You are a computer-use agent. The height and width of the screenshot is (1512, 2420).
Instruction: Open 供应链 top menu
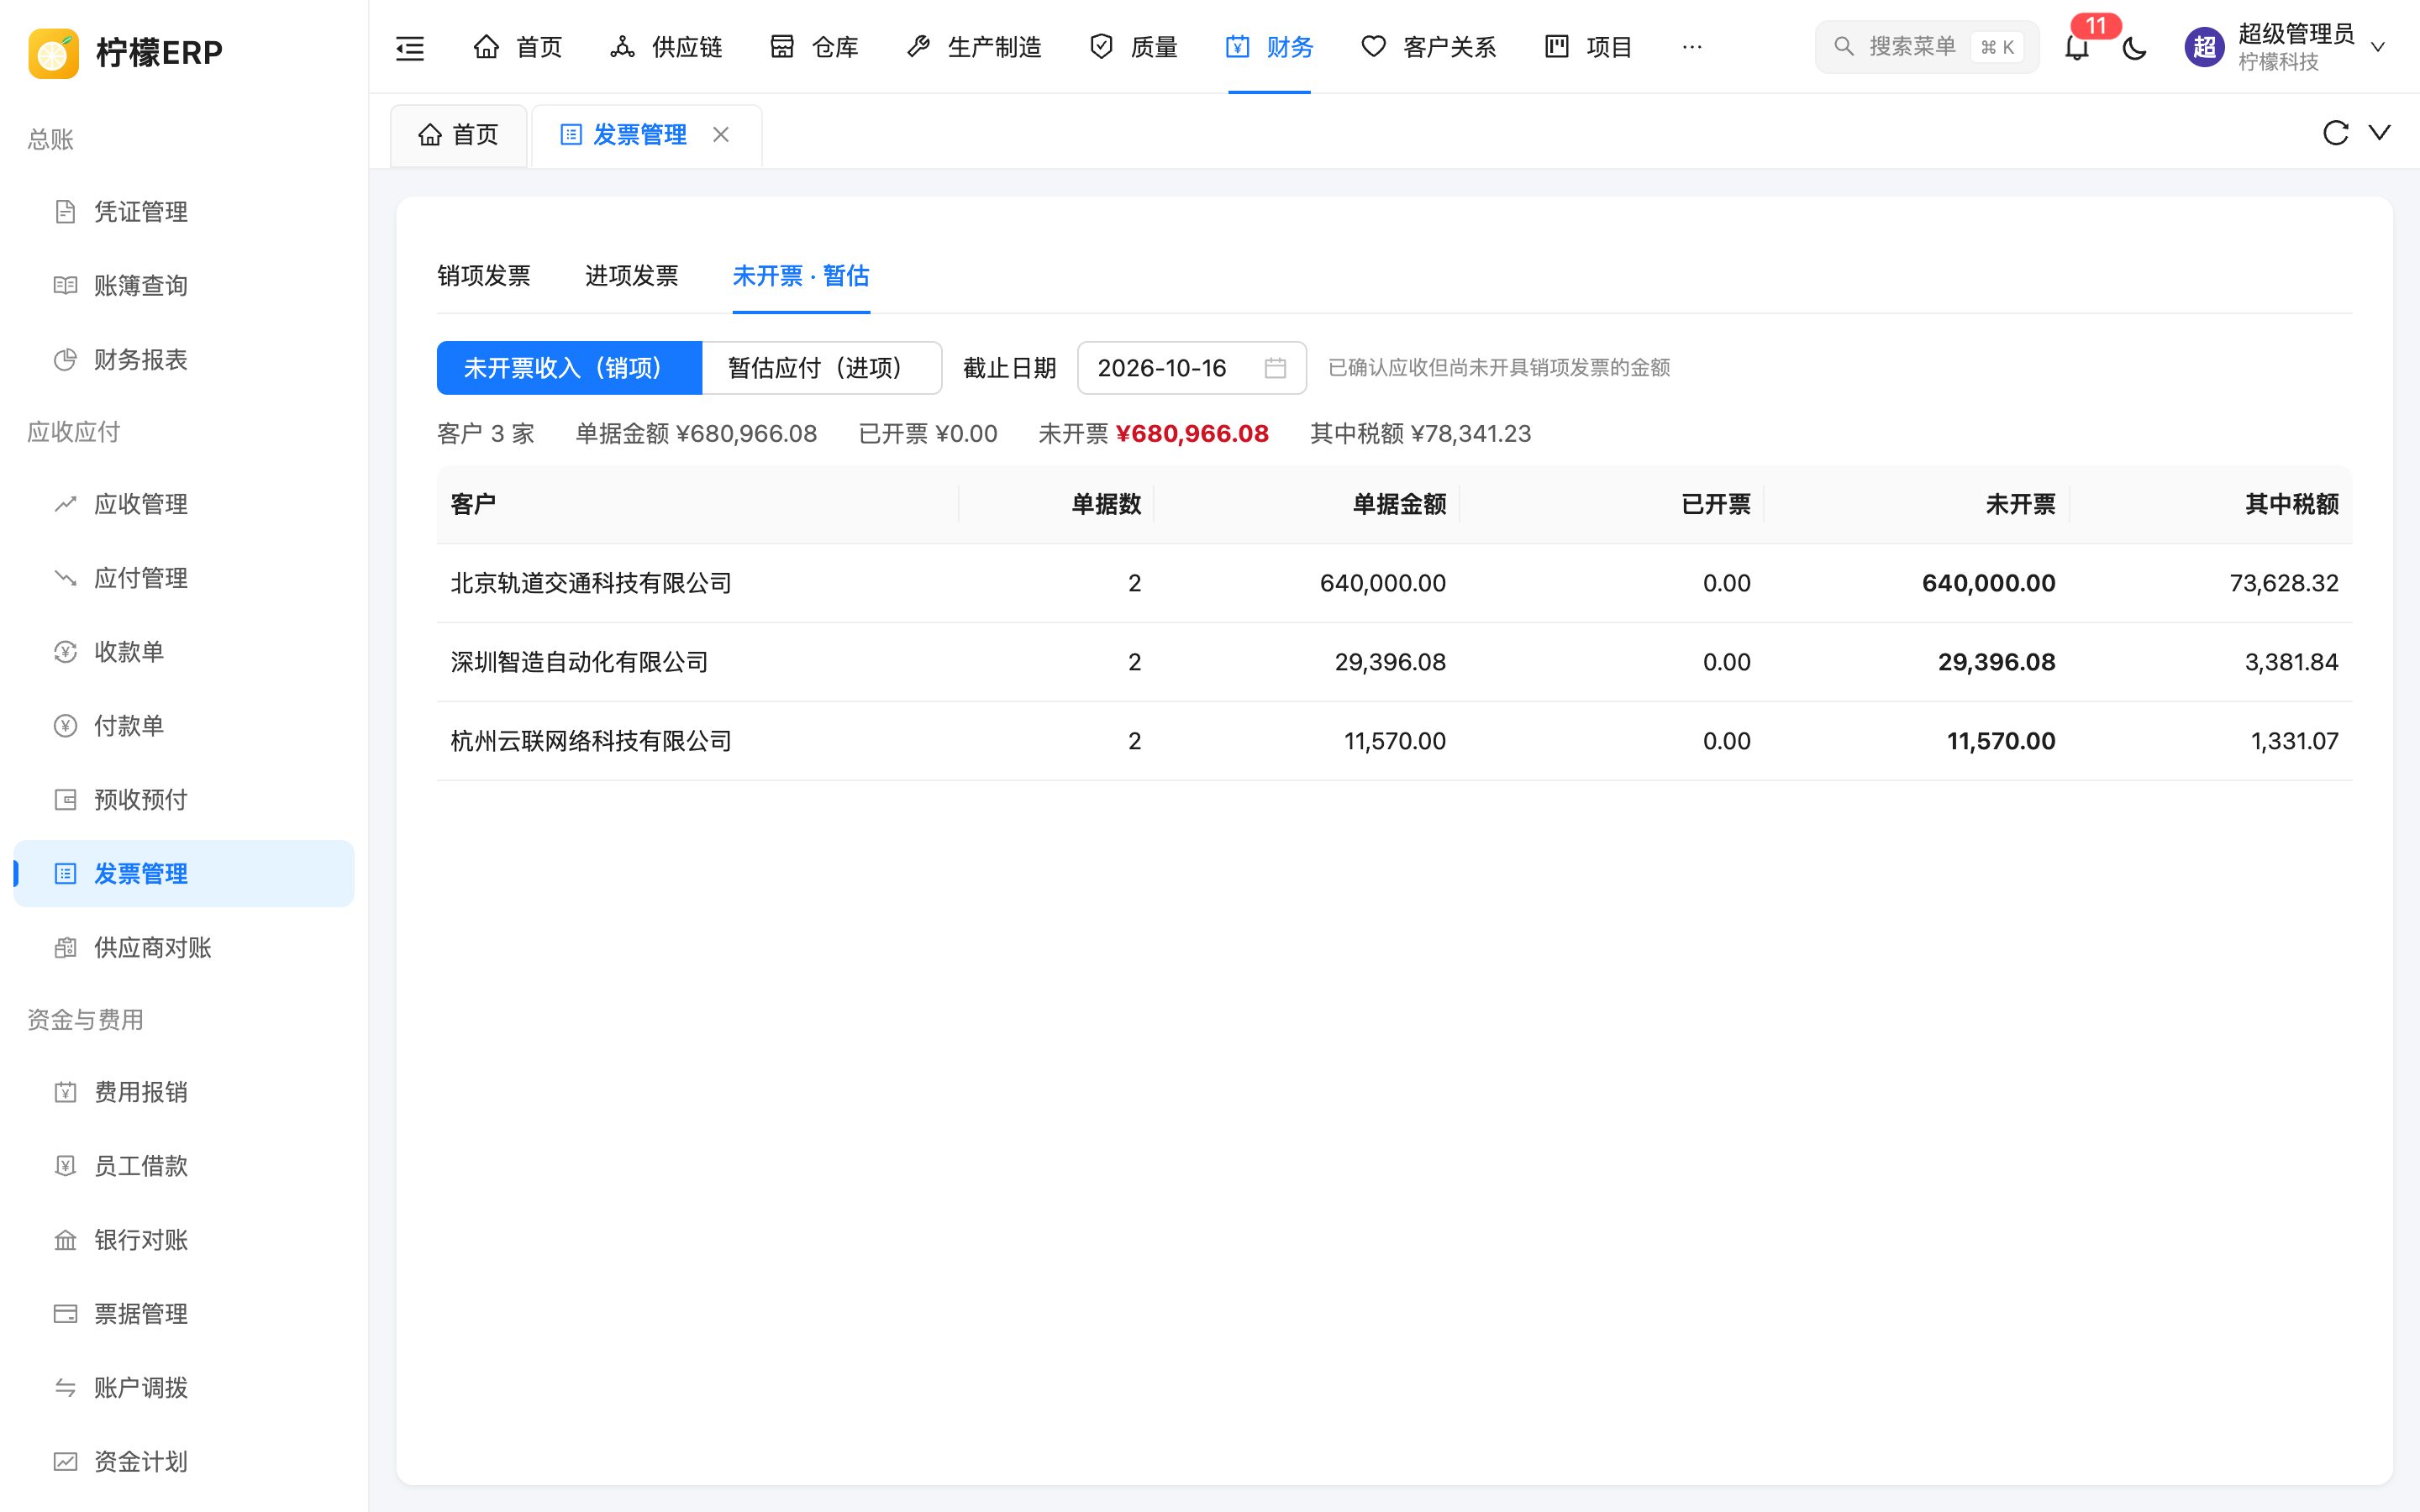click(x=666, y=47)
